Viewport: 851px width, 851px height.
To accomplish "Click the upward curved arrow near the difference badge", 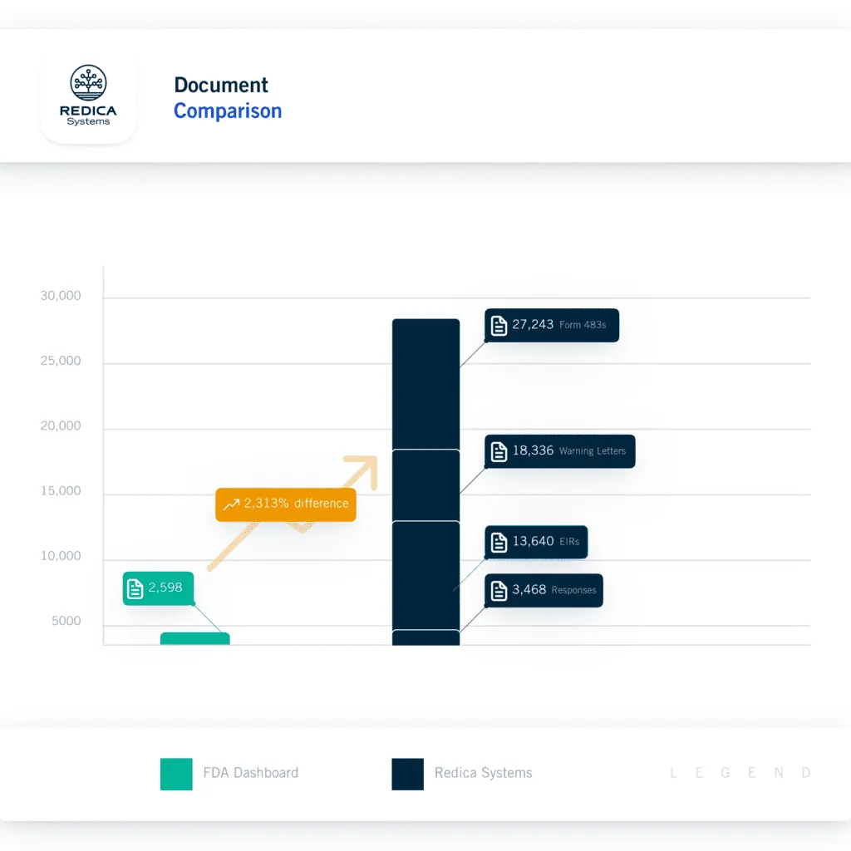I will [x=362, y=472].
